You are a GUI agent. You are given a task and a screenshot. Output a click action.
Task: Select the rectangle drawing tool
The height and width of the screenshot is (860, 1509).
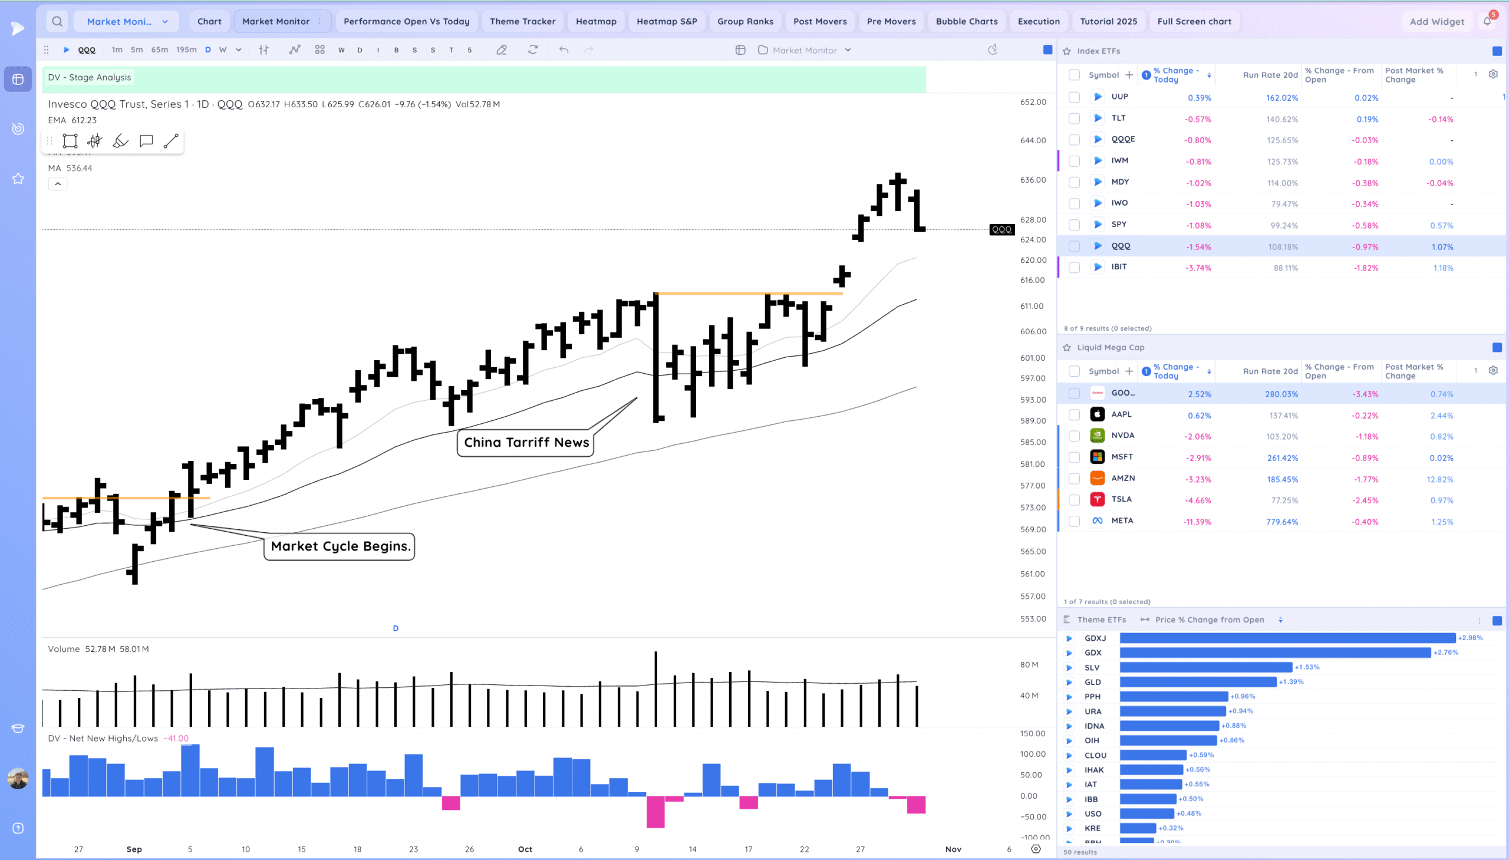tap(70, 140)
